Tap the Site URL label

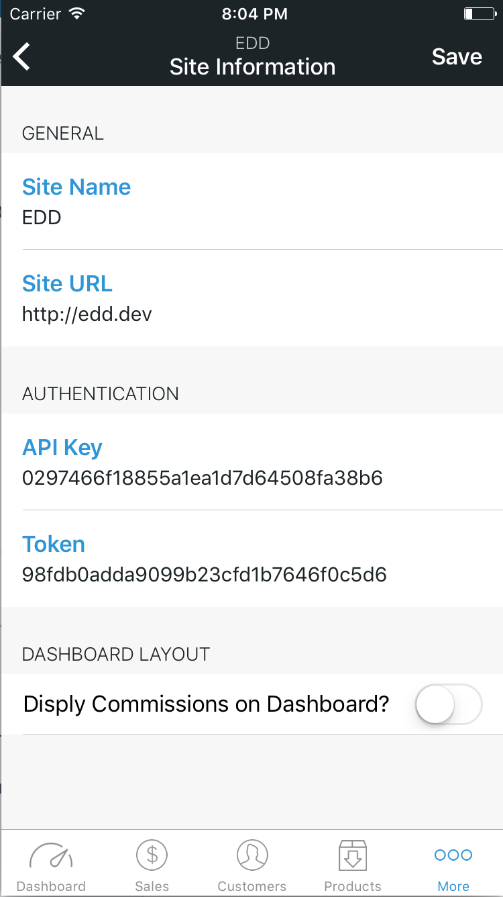[67, 283]
